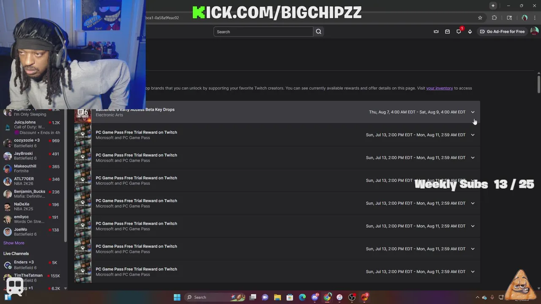Open NaDeXe channel in sidebar
The image size is (541, 304).
tap(32, 206)
